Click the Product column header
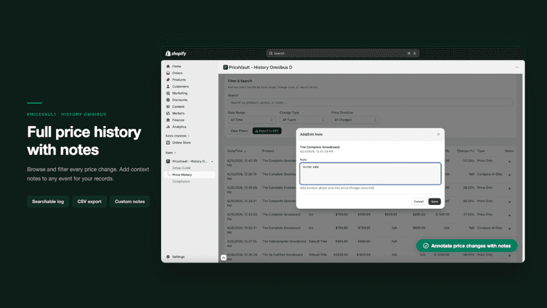This screenshot has width=547, height=308. tap(268, 151)
